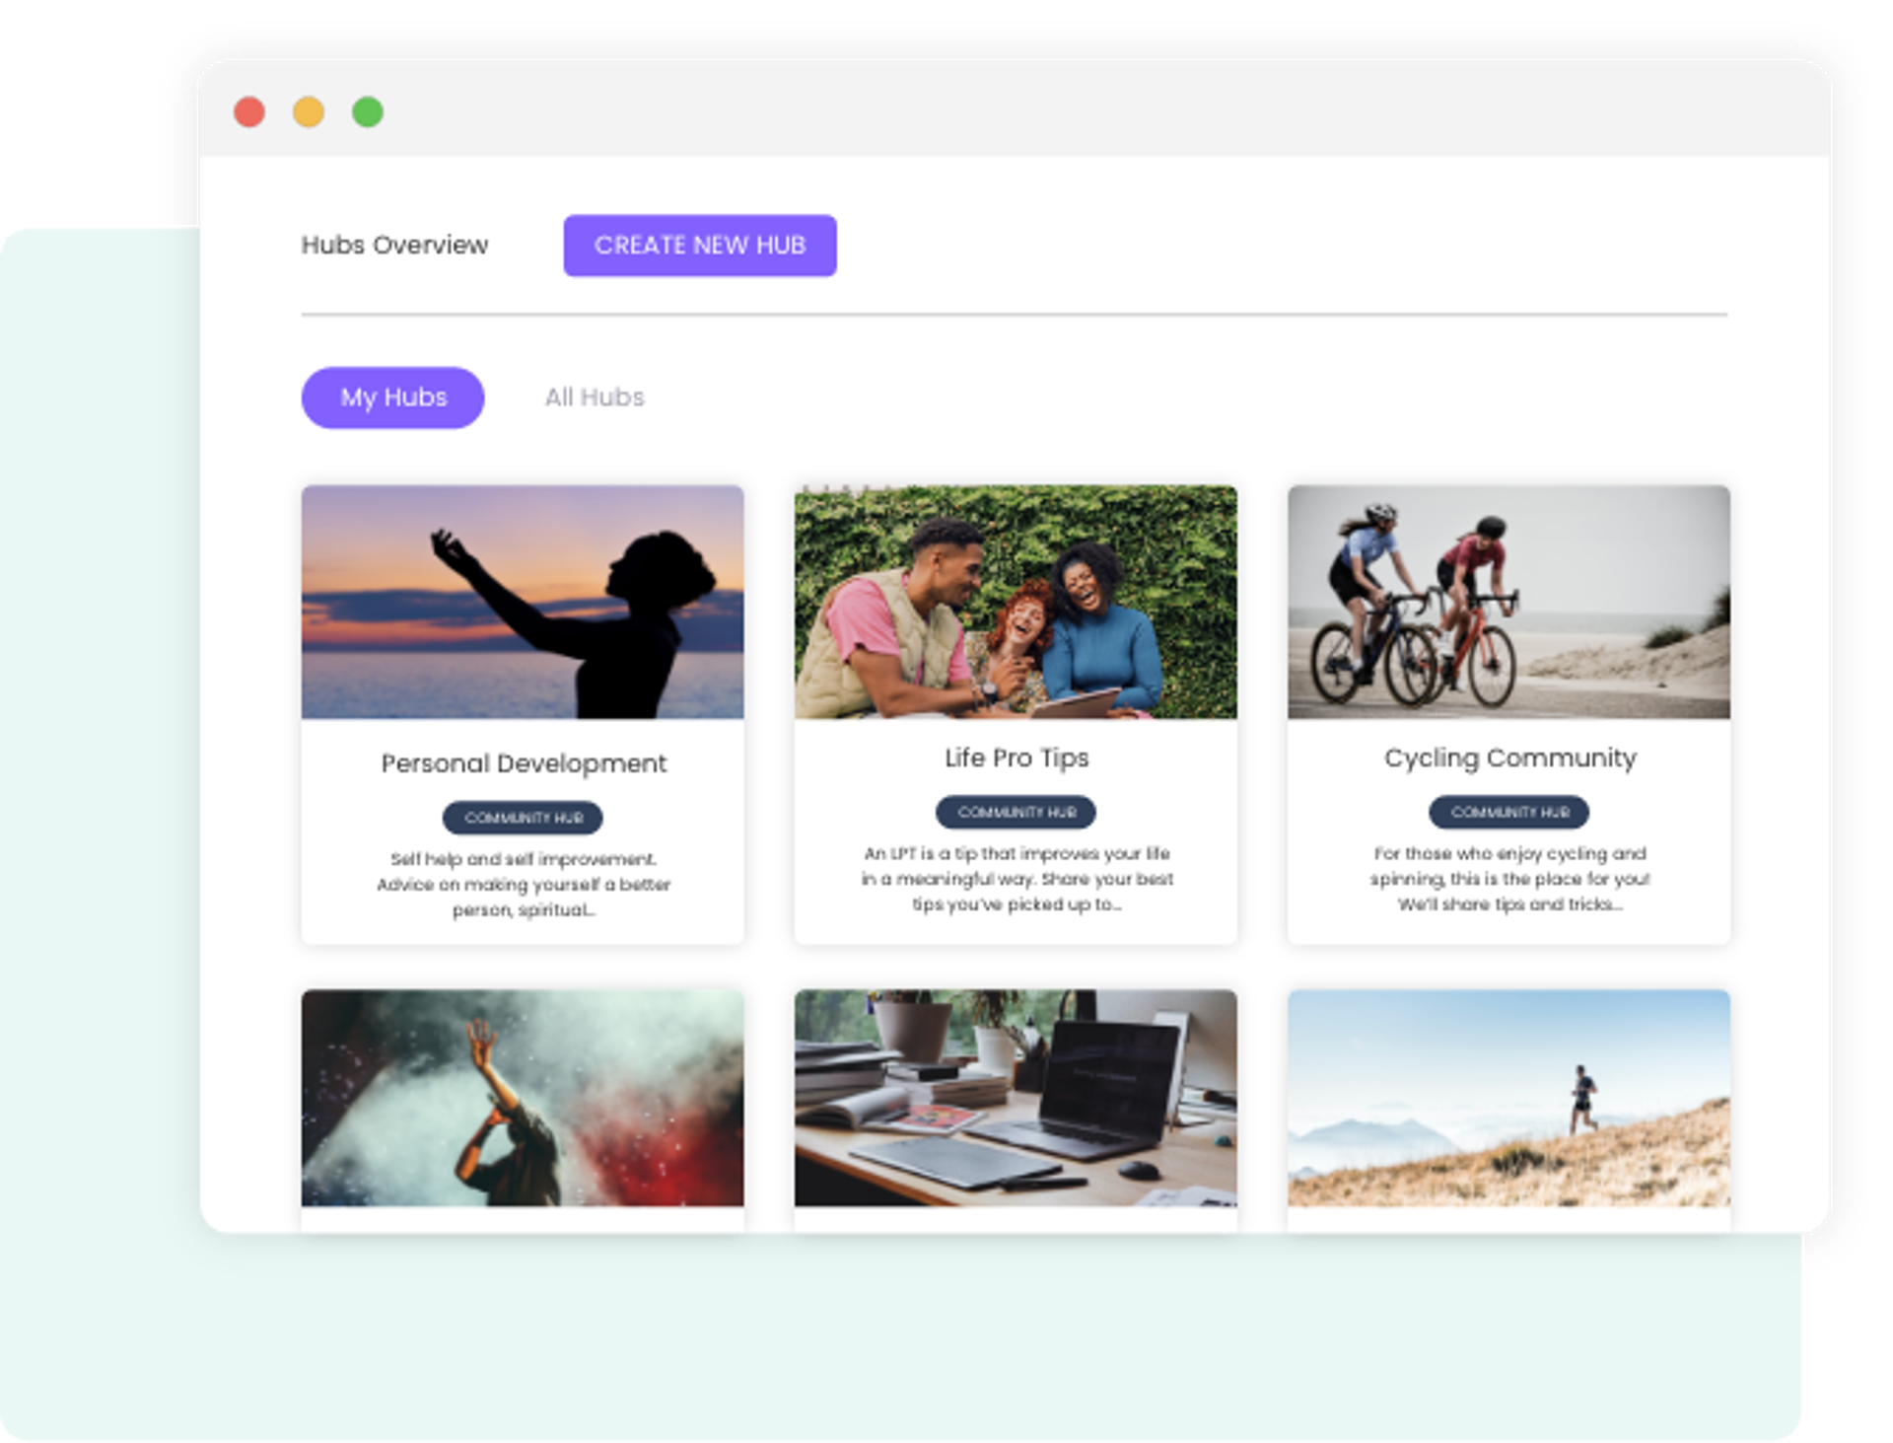
Task: Click the COMMUNITY HUB badge under Life Pro Tips
Action: click(x=1016, y=812)
